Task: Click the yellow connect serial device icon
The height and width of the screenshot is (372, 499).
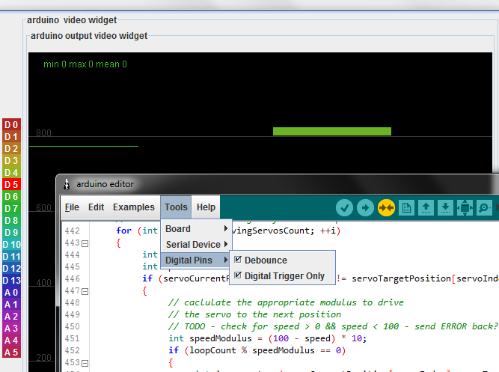Action: tap(386, 208)
